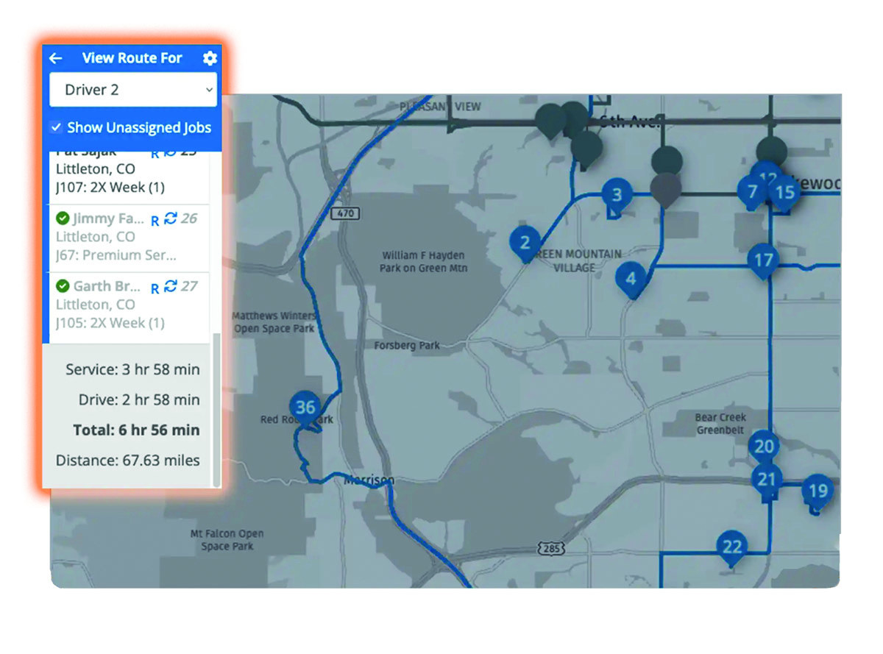Open the Garth Br... customer name link
This screenshot has width=883, height=654.
[x=102, y=286]
